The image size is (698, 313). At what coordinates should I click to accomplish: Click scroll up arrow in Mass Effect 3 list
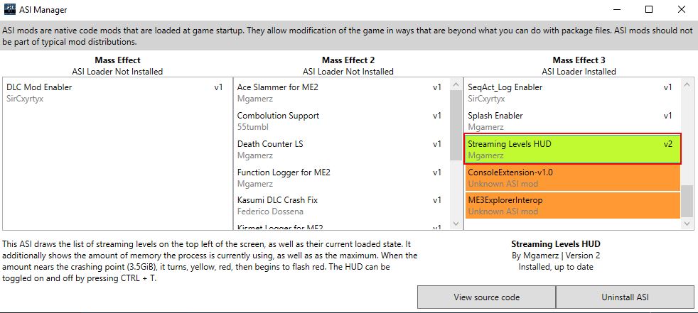point(687,84)
